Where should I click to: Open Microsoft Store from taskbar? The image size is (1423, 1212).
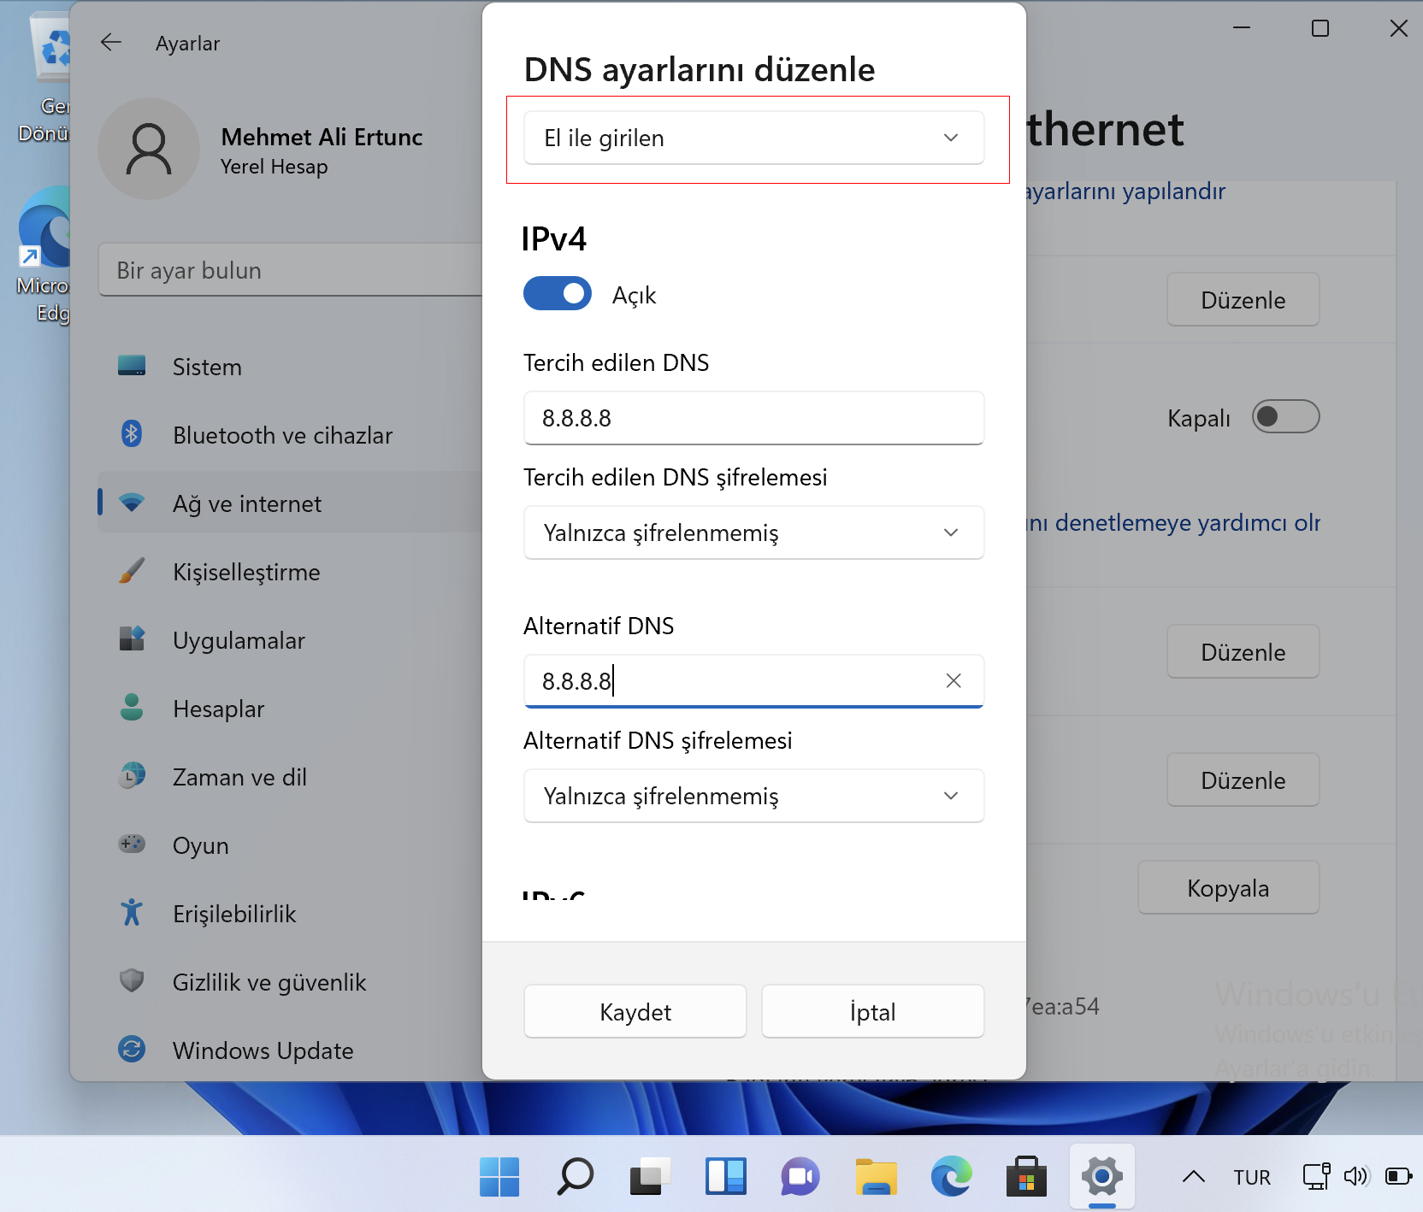1025,1176
